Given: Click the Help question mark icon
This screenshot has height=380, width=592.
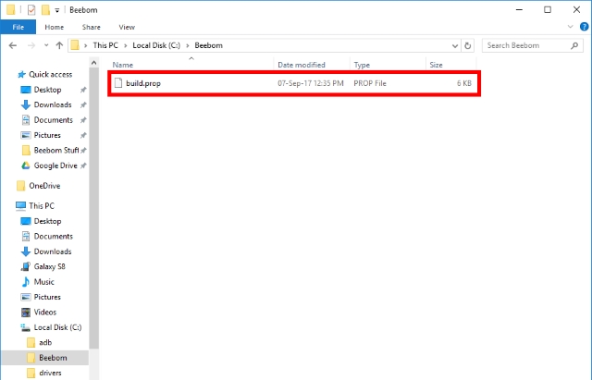Looking at the screenshot, I should (582, 28).
